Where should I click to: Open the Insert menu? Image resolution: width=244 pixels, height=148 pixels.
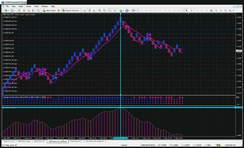[21, 6]
